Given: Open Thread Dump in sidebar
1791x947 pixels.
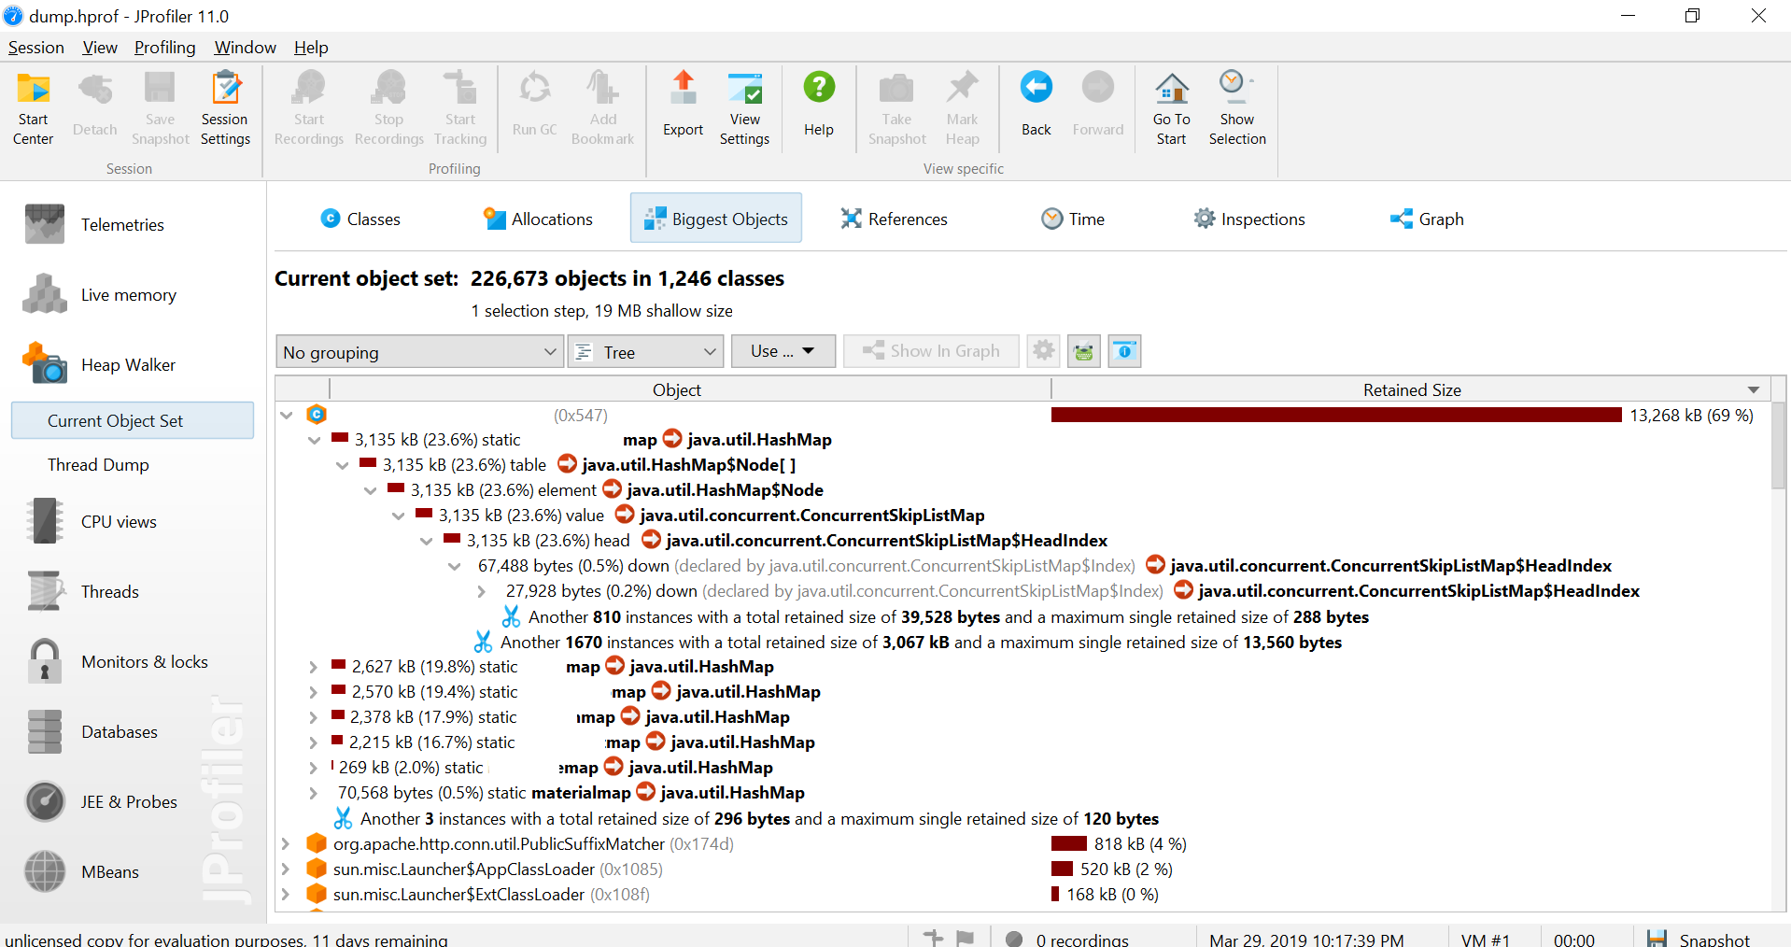Looking at the screenshot, I should 98,465.
